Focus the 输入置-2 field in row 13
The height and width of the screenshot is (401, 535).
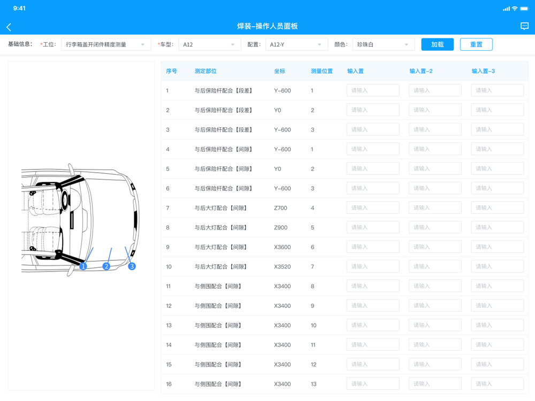[x=435, y=325]
